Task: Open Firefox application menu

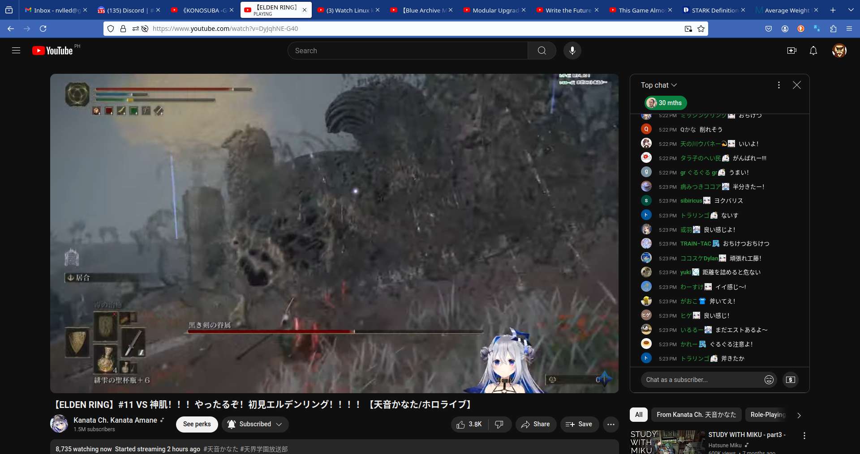Action: pyautogui.click(x=849, y=29)
